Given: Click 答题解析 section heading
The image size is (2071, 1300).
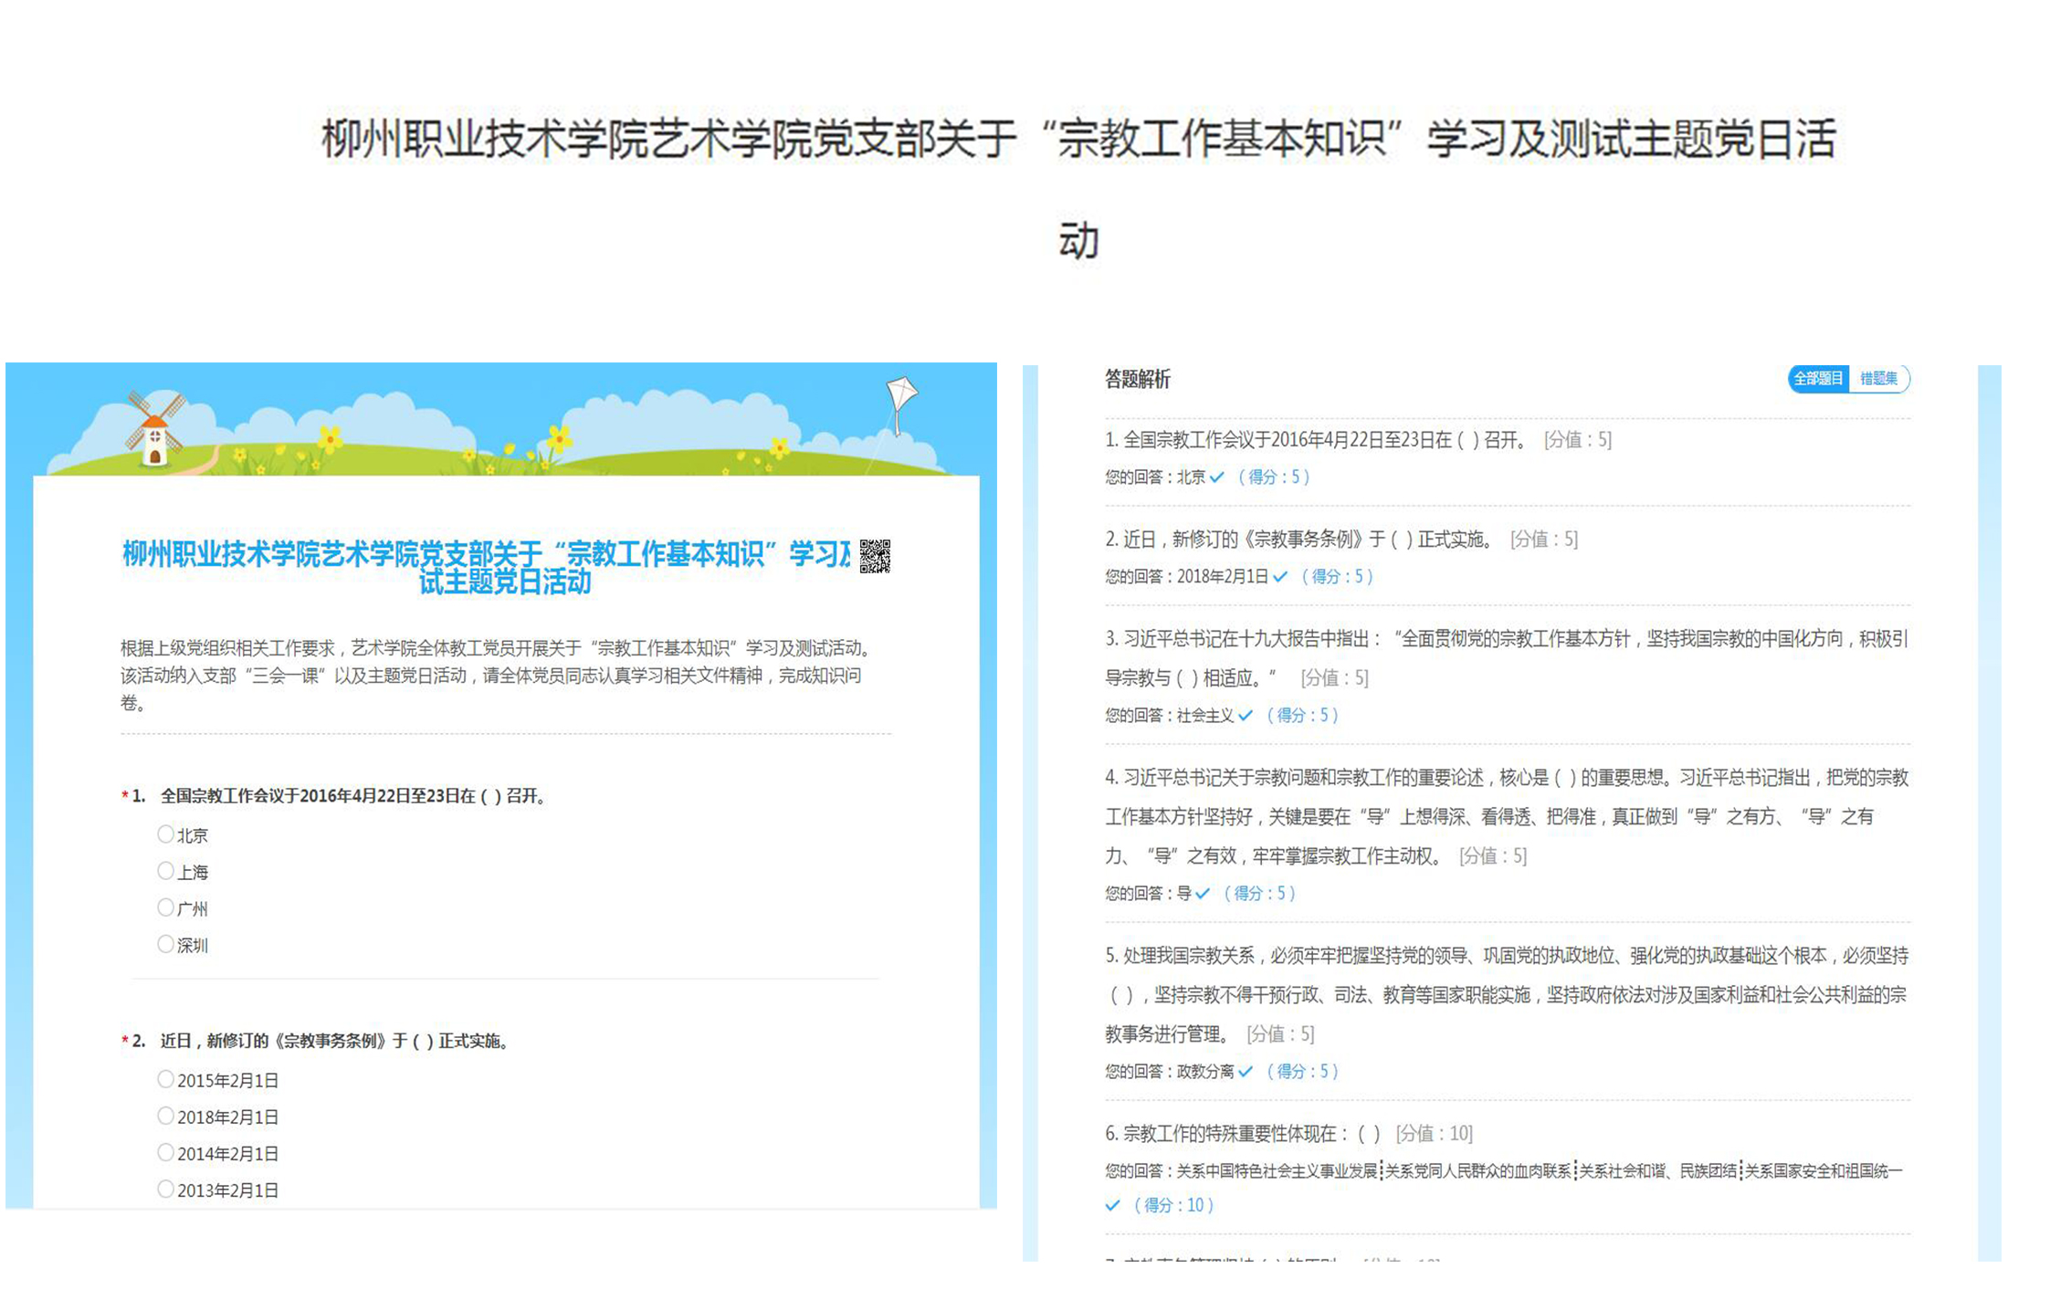Looking at the screenshot, I should click(1137, 380).
